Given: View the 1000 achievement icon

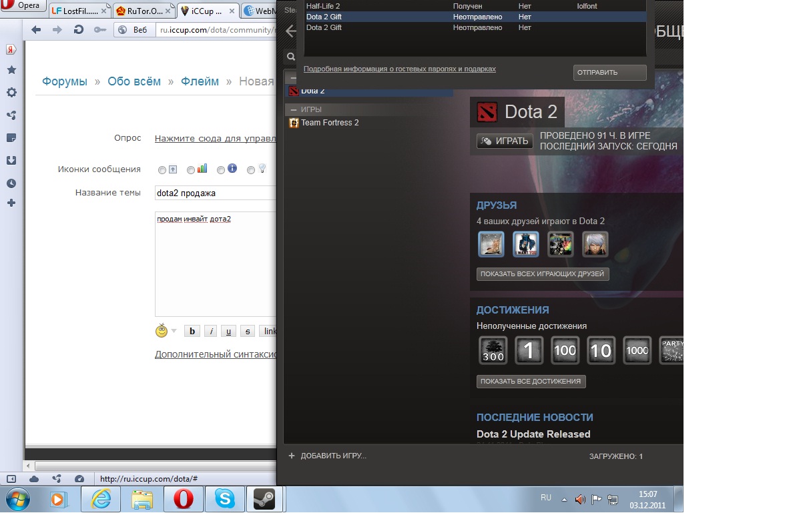Looking at the screenshot, I should (x=637, y=350).
